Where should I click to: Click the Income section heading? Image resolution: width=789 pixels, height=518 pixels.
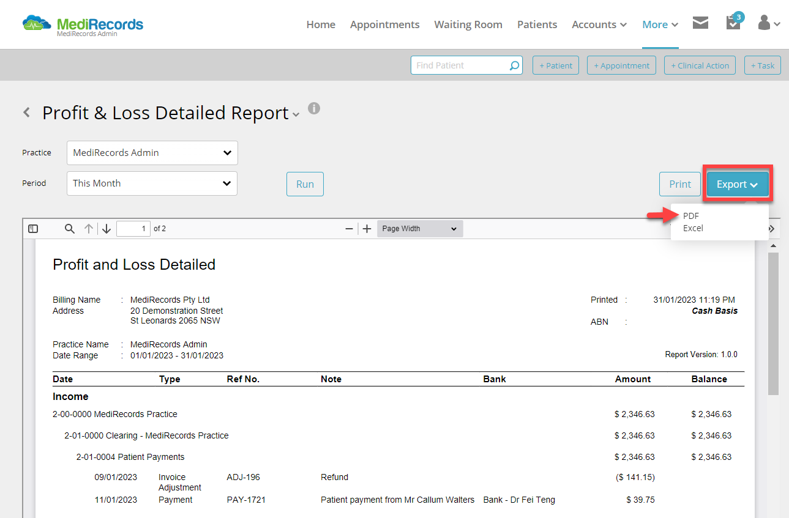pyautogui.click(x=70, y=396)
